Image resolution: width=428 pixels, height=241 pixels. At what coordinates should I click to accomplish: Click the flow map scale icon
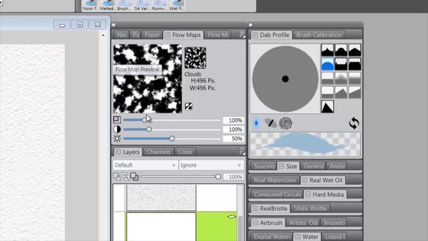click(117, 120)
